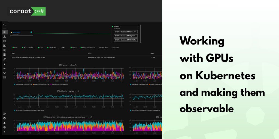Click the 'GPU' column header in table
This screenshot has width=279, height=139.
[x=13, y=53]
